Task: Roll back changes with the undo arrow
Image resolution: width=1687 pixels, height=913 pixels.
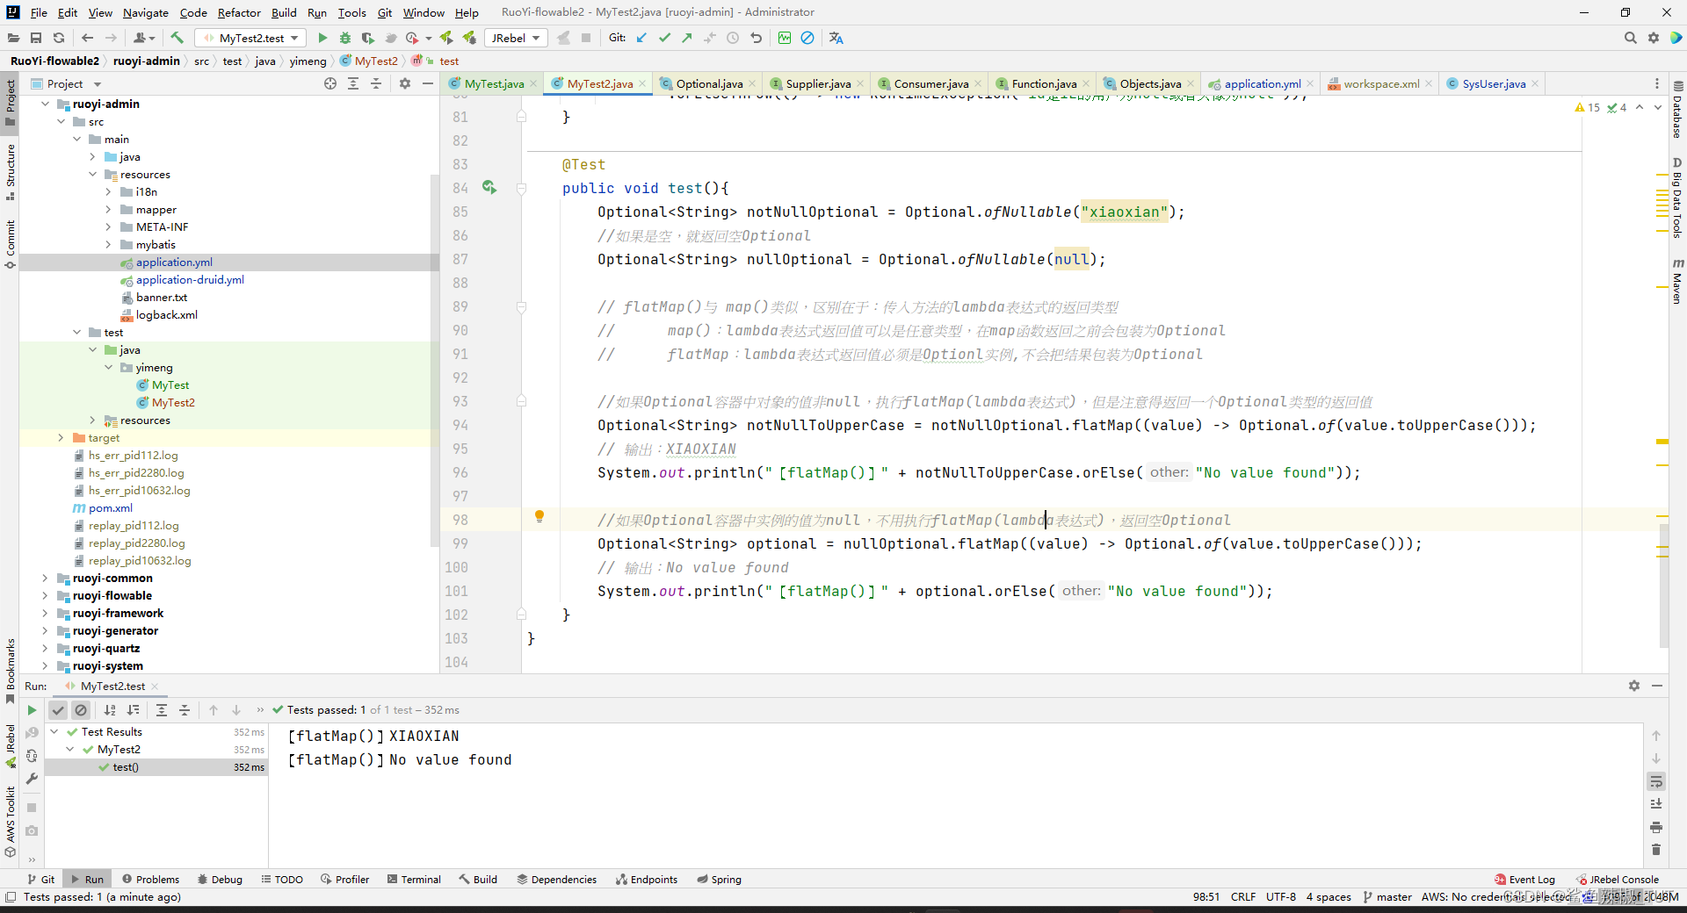Action: pos(756,38)
